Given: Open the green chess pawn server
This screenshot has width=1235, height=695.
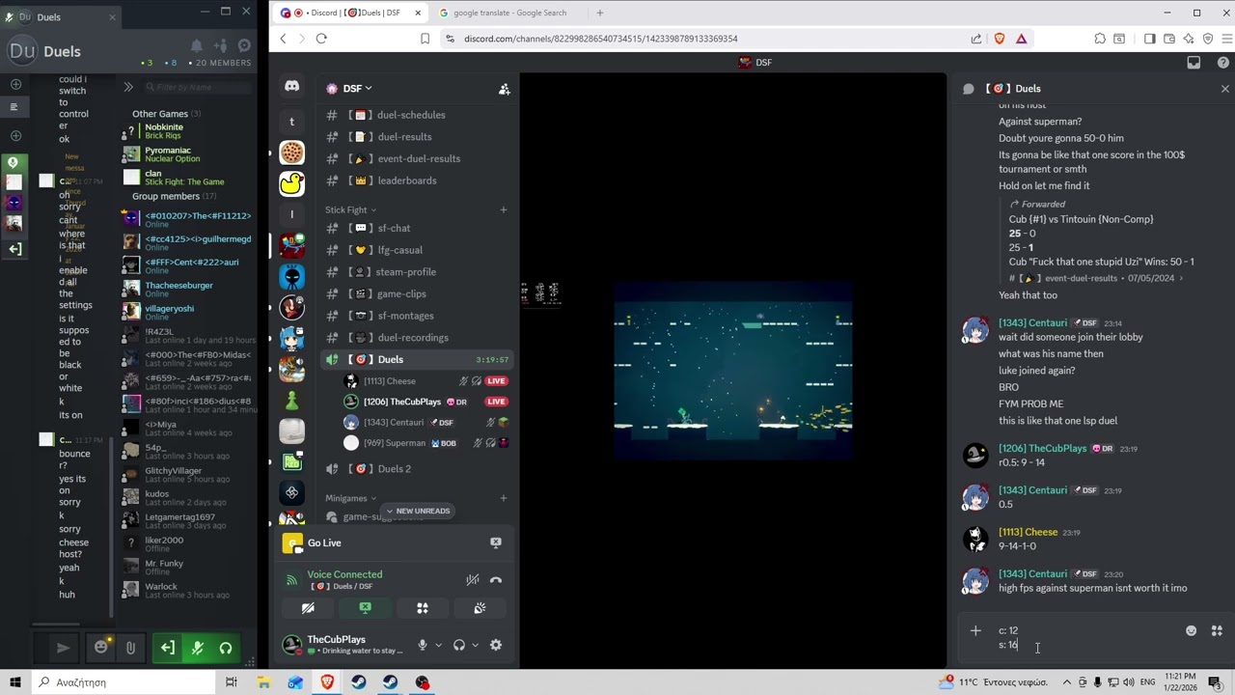Looking at the screenshot, I should pyautogui.click(x=291, y=401).
